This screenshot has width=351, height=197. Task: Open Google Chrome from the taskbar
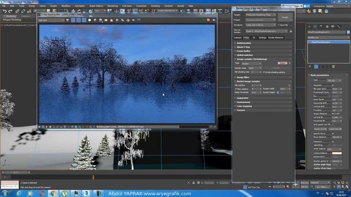53,193
